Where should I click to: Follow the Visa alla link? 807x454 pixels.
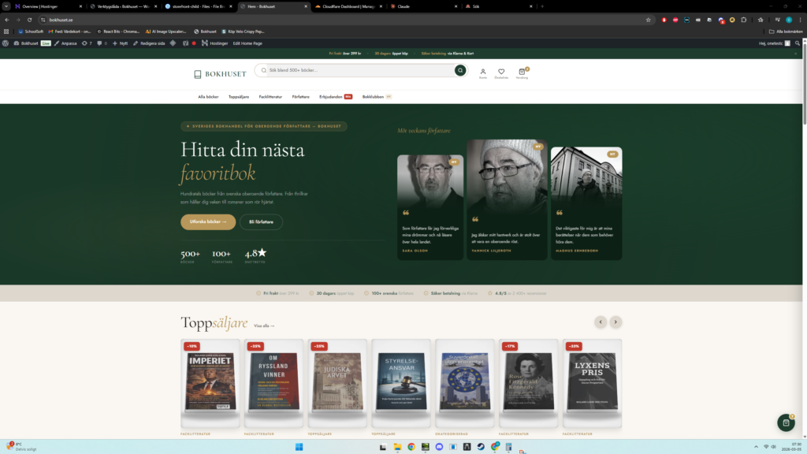(264, 325)
